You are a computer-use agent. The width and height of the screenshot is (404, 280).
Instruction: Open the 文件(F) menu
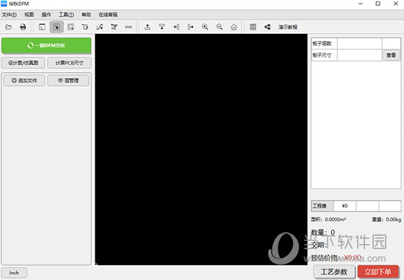pos(10,15)
